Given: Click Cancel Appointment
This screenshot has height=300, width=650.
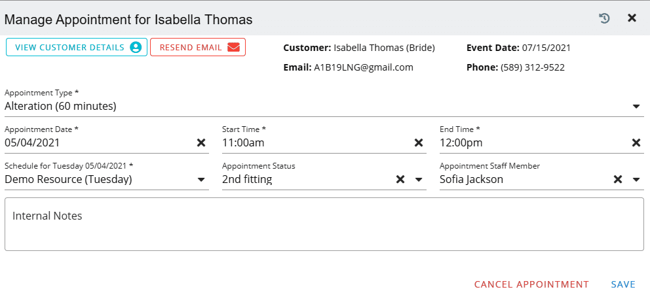Looking at the screenshot, I should point(531,284).
